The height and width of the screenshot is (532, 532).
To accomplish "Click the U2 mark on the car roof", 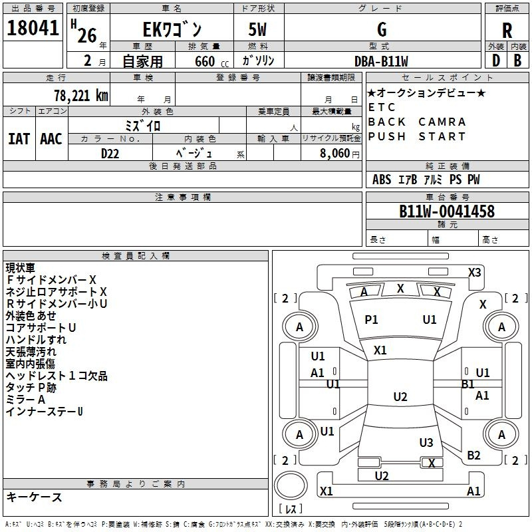I will (x=400, y=397).
